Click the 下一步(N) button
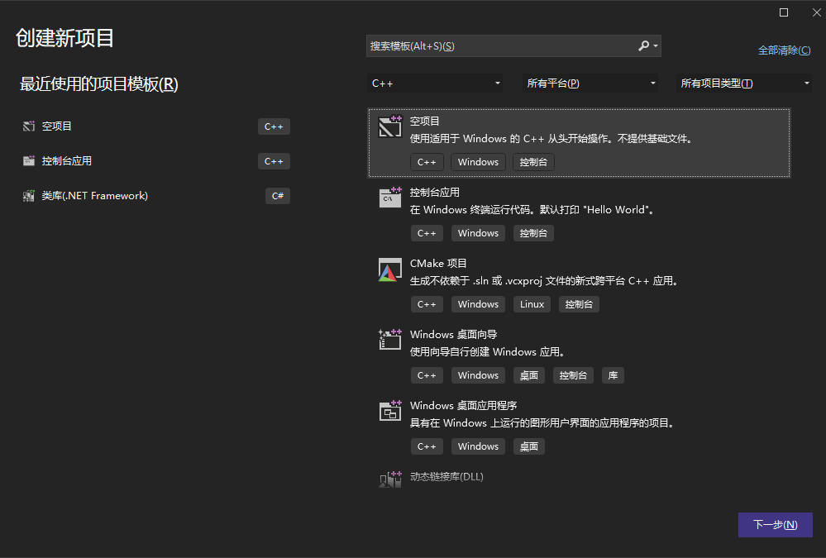The width and height of the screenshot is (826, 558). [x=775, y=524]
